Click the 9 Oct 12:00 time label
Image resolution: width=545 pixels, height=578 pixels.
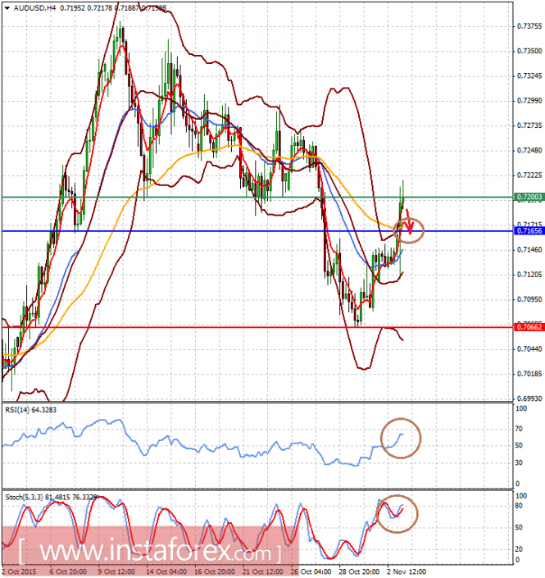116,571
